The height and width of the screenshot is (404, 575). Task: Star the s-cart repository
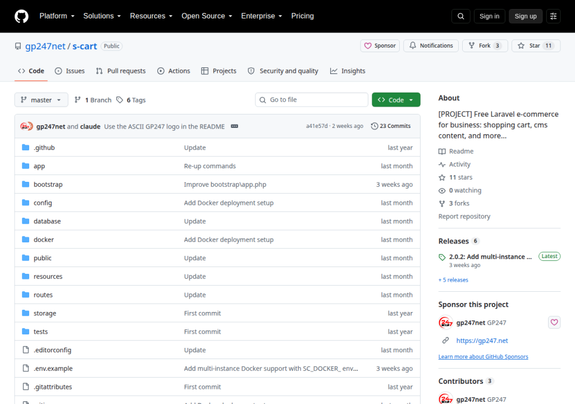536,46
